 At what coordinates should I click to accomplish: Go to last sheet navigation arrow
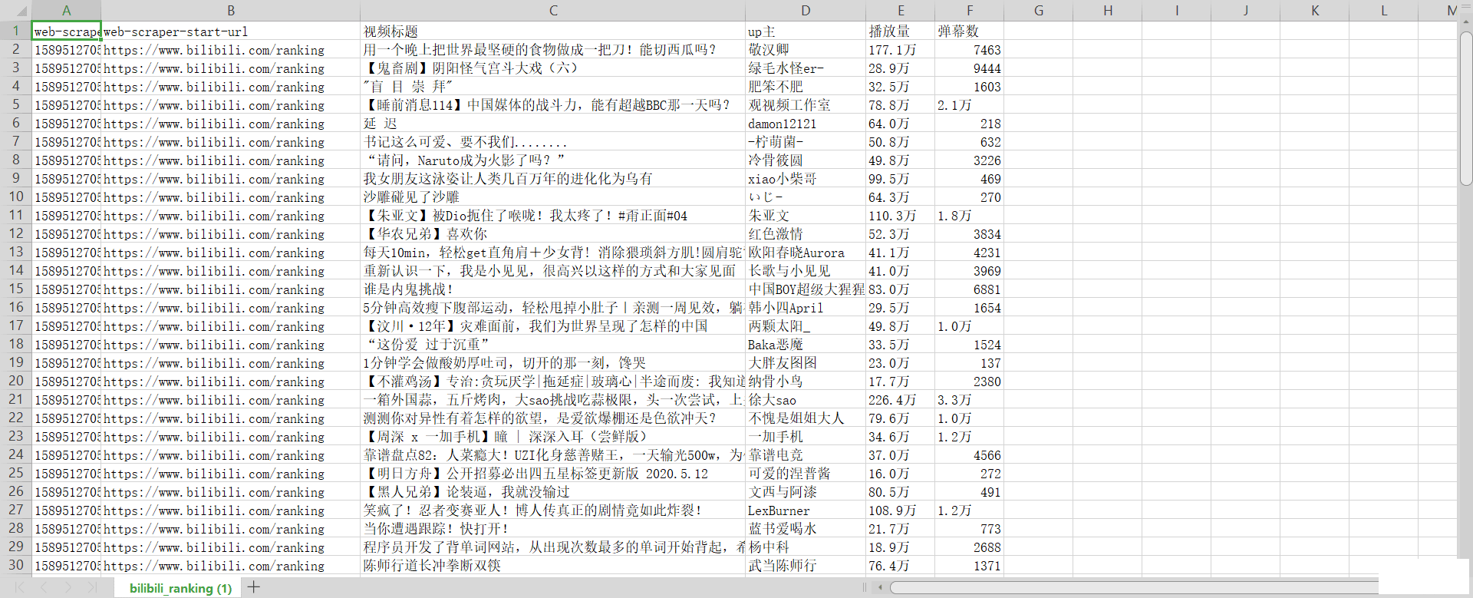pos(91,587)
